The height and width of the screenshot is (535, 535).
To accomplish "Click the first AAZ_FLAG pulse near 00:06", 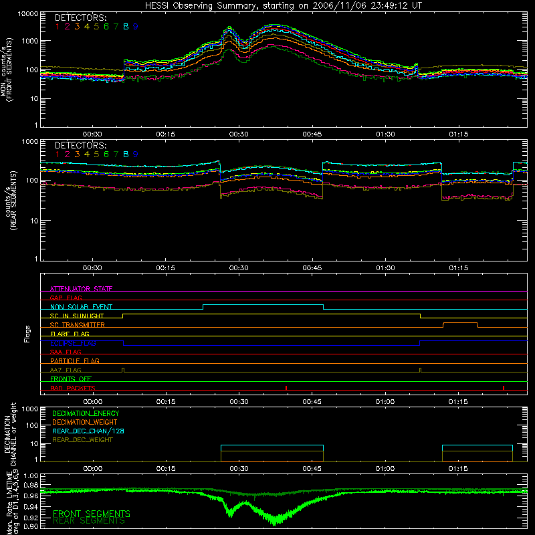I will [x=123, y=370].
